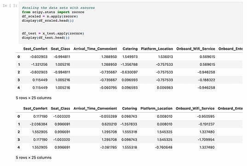This screenshot has height=166, width=247.
Task: Select Seat_Comfort header in df_test lower table
Action: coord(35,109)
